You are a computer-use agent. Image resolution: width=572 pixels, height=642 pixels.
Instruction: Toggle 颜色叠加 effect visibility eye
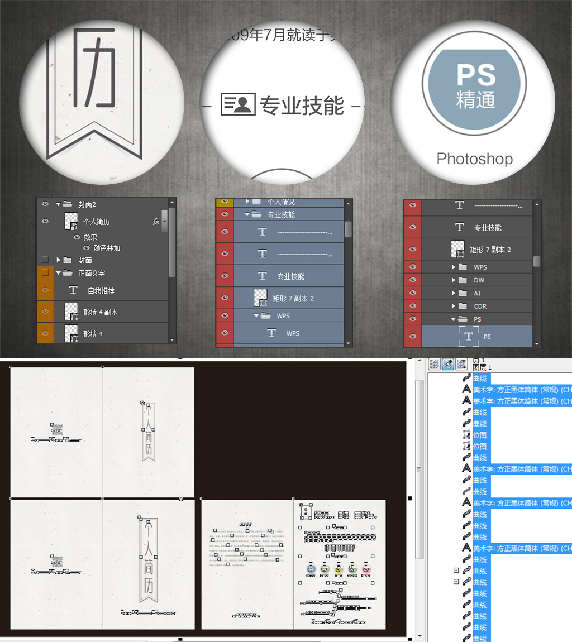pyautogui.click(x=87, y=248)
